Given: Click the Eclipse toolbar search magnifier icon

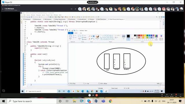Looking at the screenshot, I should coord(157,17).
